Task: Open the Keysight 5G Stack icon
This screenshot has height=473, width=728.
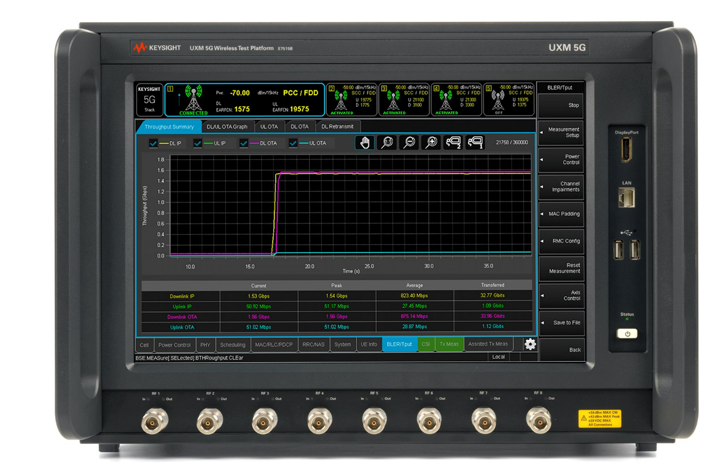Action: click(150, 99)
